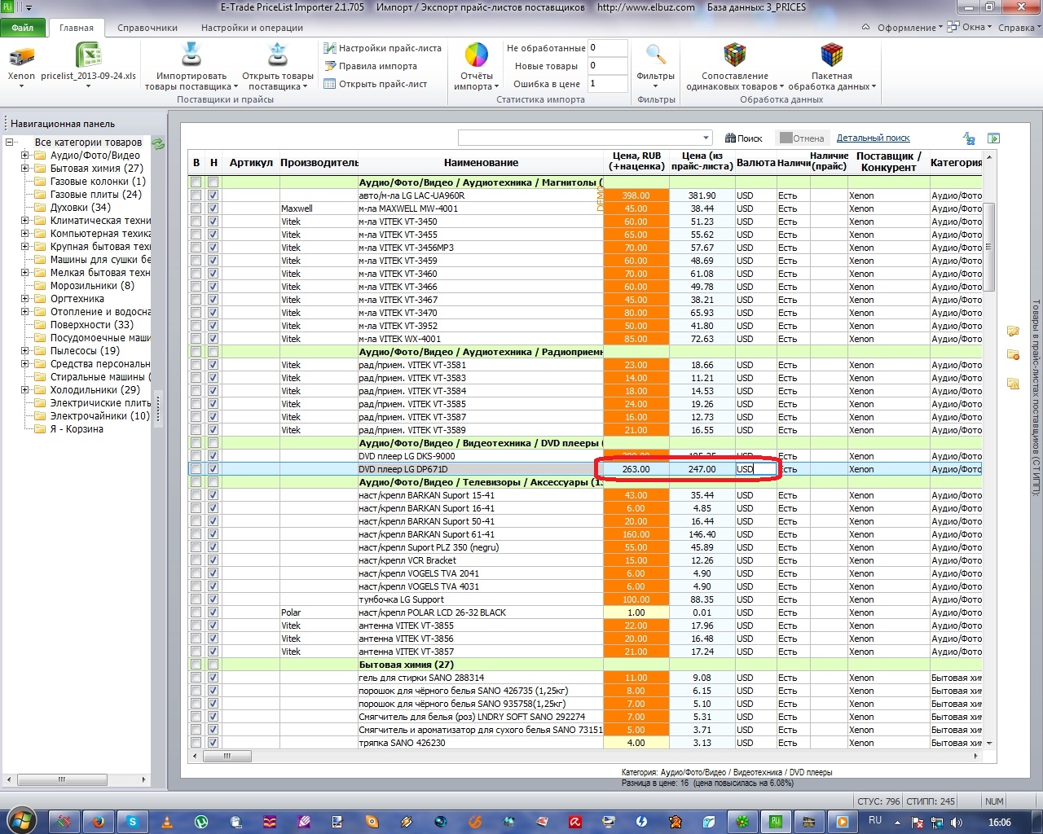The image size is (1043, 834).
Task: Select Электрочайники (10) in category tree
Action: pyautogui.click(x=100, y=416)
